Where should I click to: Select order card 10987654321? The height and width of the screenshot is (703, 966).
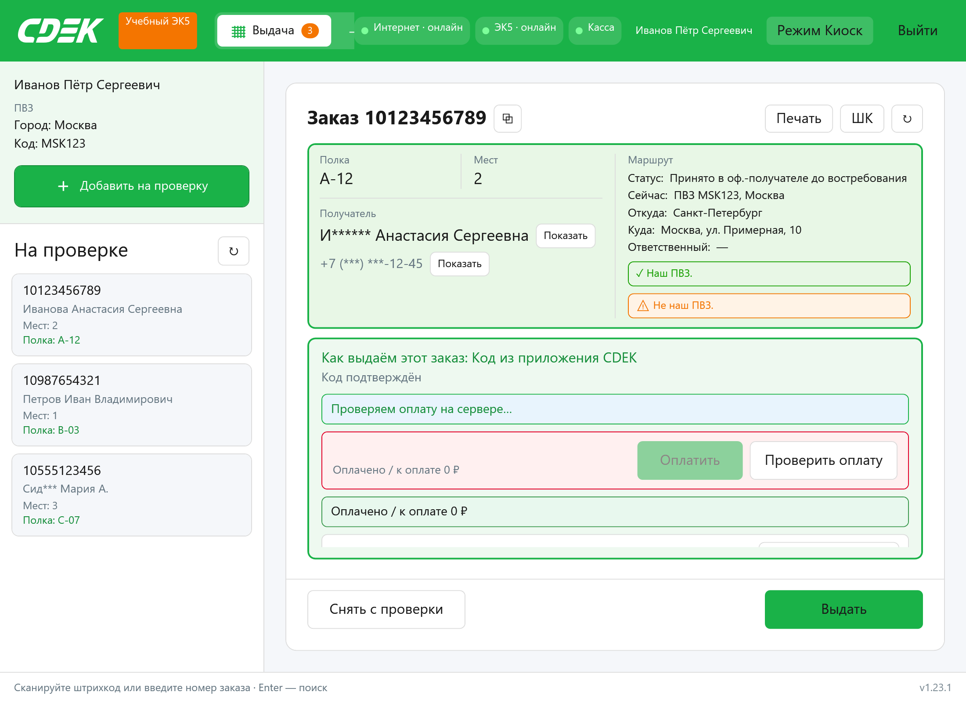point(132,405)
